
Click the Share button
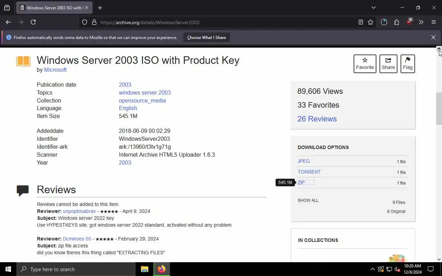tap(388, 63)
